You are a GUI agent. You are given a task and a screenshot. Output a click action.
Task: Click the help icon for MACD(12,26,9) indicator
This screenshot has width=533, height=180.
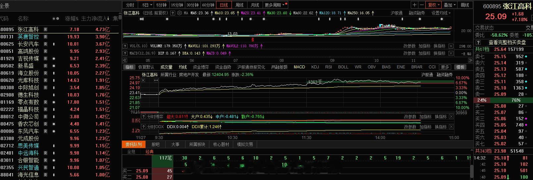[x=125, y=53]
